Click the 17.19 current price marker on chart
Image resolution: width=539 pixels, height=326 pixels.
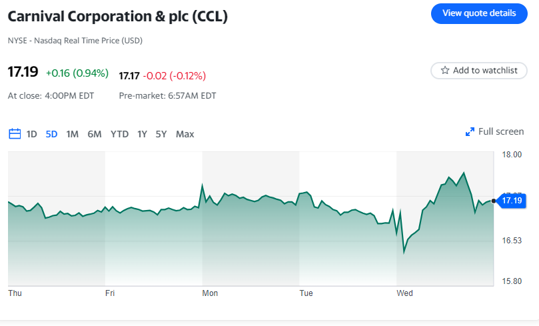click(512, 201)
